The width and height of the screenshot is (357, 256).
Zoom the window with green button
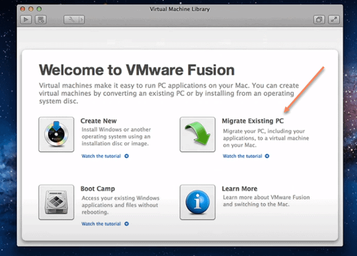click(x=39, y=9)
